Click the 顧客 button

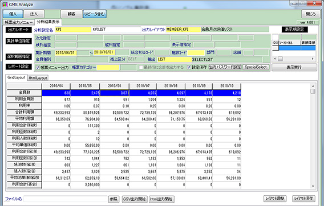[71, 14]
